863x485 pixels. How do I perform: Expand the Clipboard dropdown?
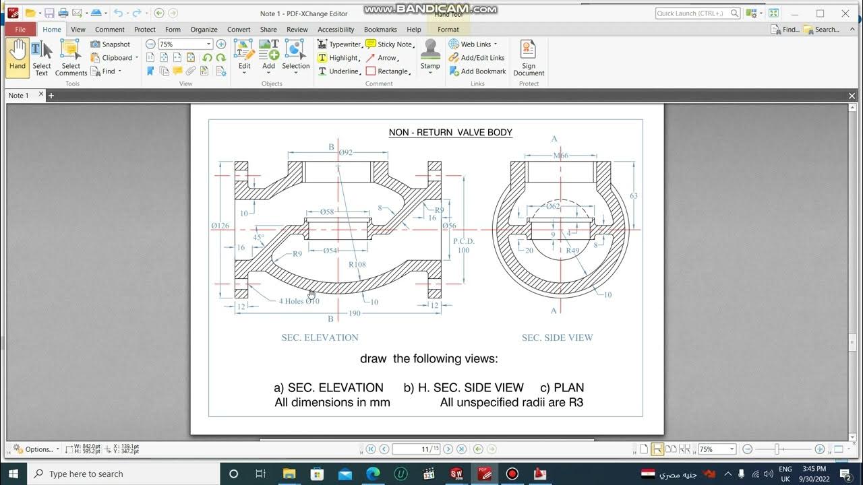pyautogui.click(x=137, y=58)
